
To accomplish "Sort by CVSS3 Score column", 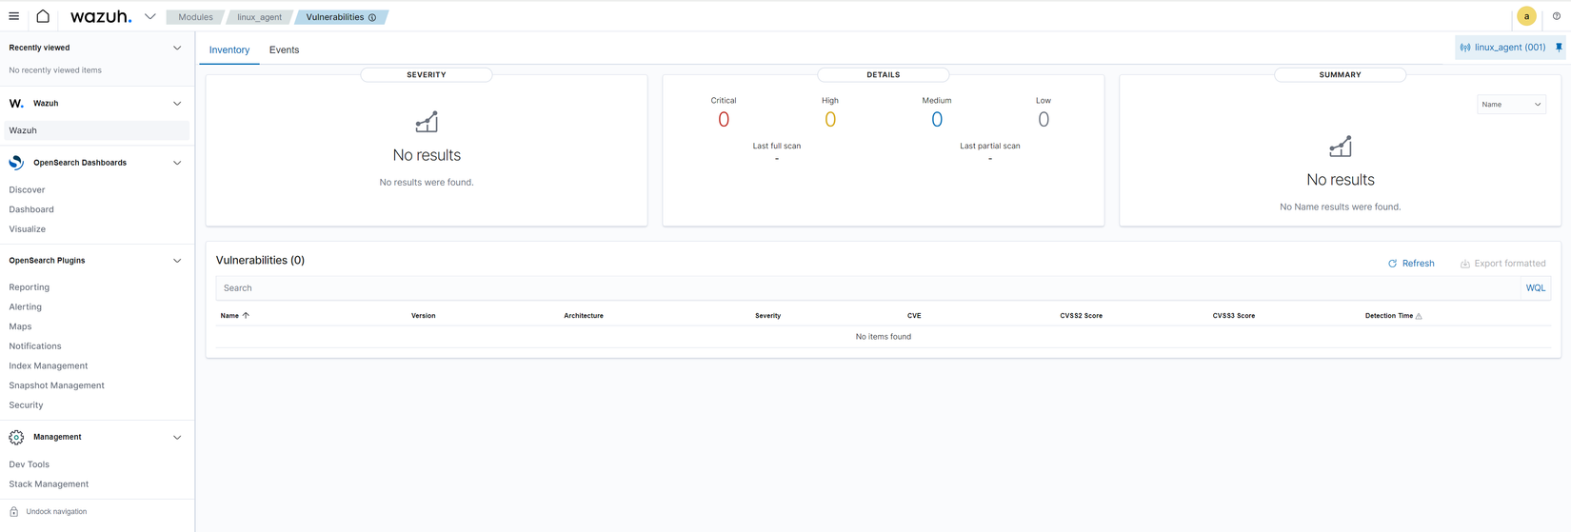I will click(1233, 316).
